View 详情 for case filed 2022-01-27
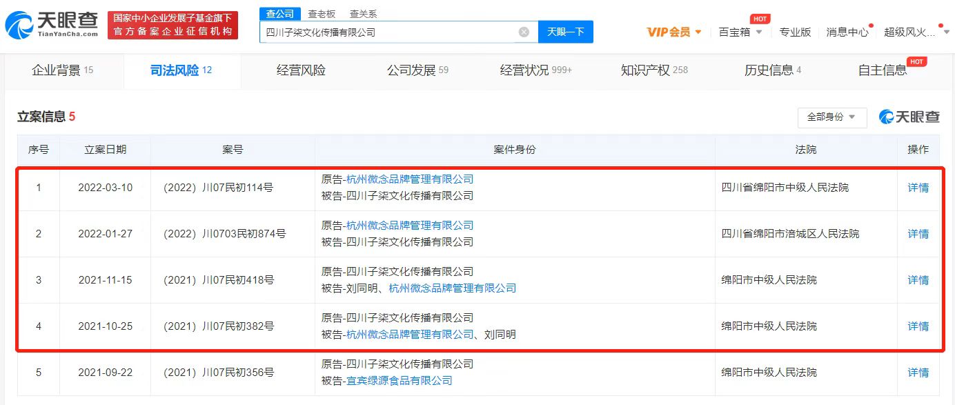Screen dimensions: 955x405 (918, 234)
